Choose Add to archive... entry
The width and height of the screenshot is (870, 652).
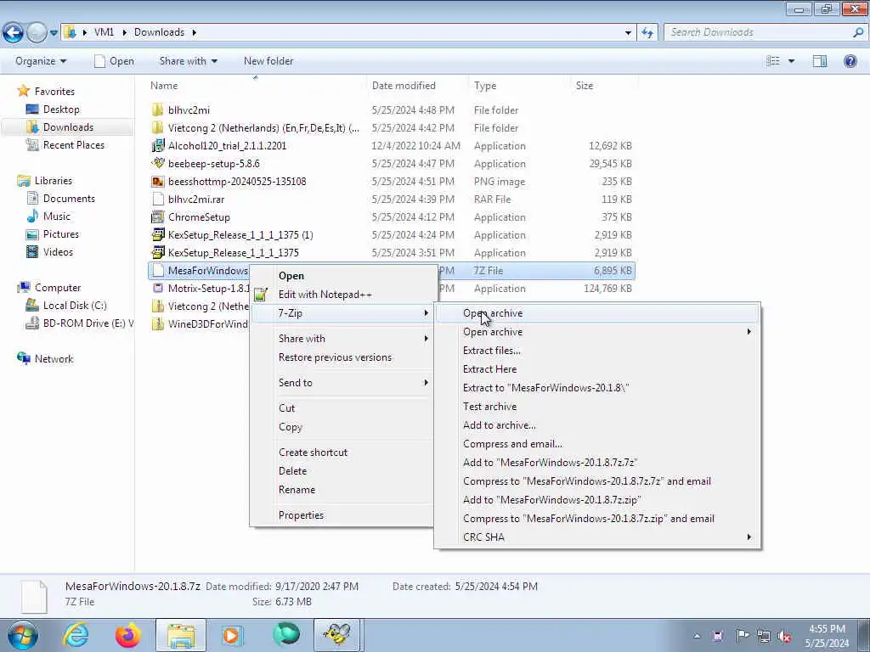[500, 425]
